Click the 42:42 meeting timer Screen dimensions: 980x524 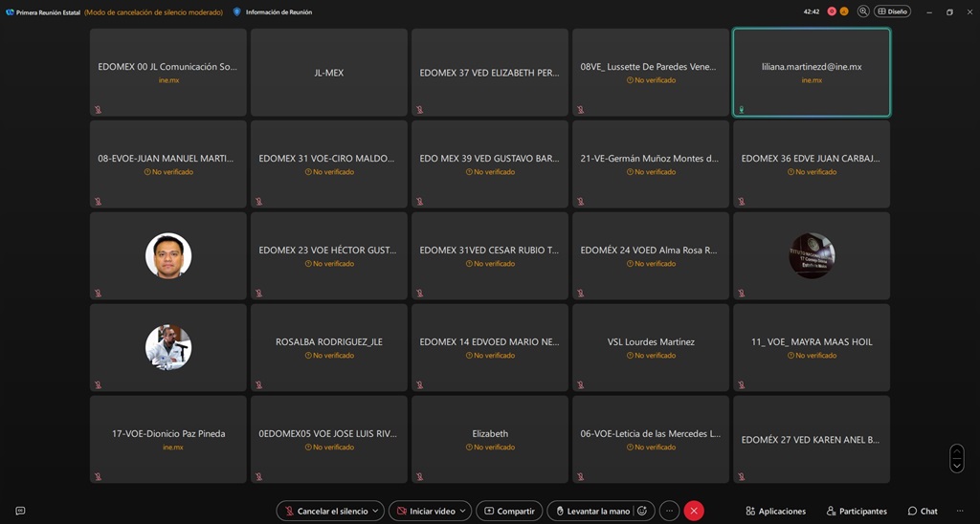pyautogui.click(x=812, y=11)
